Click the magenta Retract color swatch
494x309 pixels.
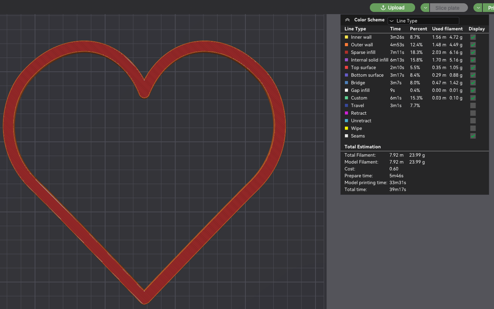click(346, 113)
